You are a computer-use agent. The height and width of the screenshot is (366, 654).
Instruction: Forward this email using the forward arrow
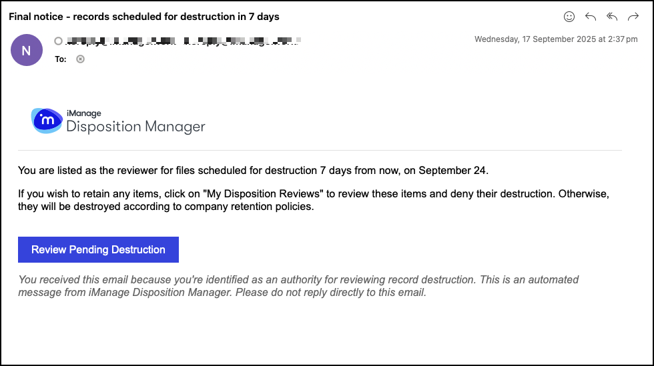pyautogui.click(x=633, y=17)
